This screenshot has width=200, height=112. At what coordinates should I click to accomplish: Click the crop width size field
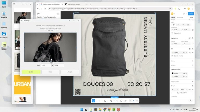[46, 65]
